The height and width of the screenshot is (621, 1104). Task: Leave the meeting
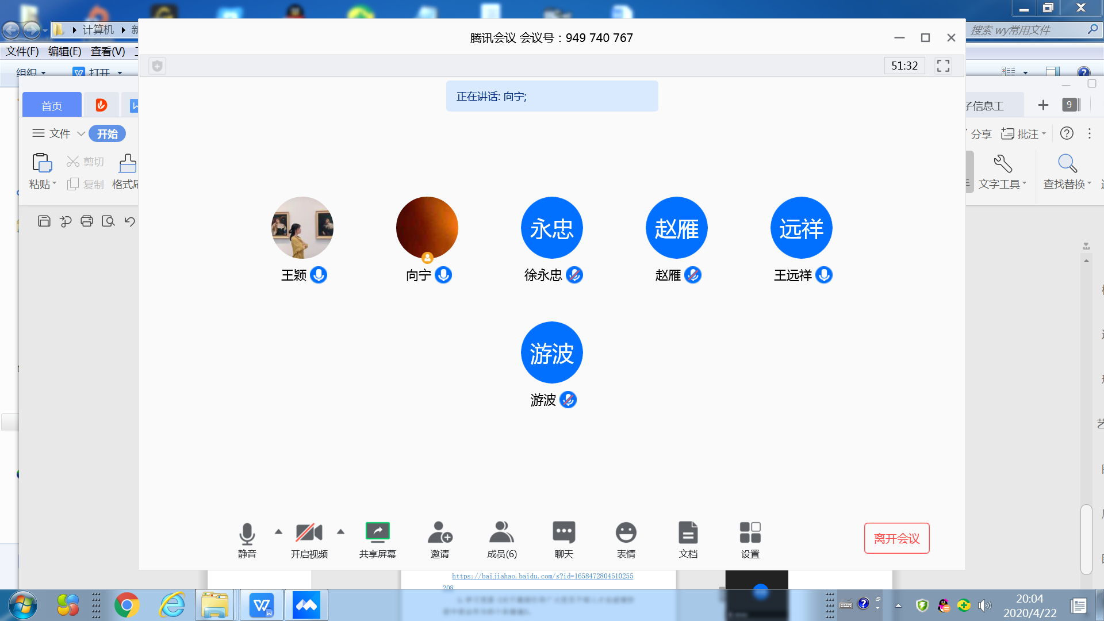[897, 538]
